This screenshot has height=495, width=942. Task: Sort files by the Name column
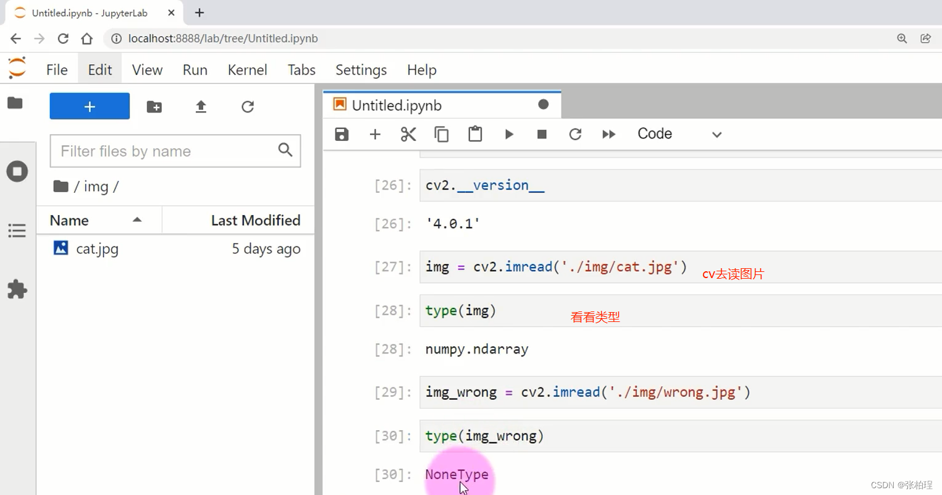[99, 220]
